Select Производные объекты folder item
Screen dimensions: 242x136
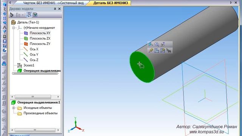[x=40, y=113]
